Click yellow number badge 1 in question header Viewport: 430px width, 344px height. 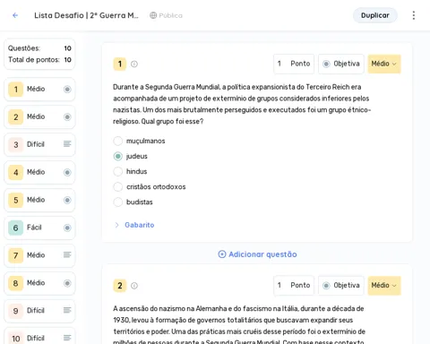(120, 64)
